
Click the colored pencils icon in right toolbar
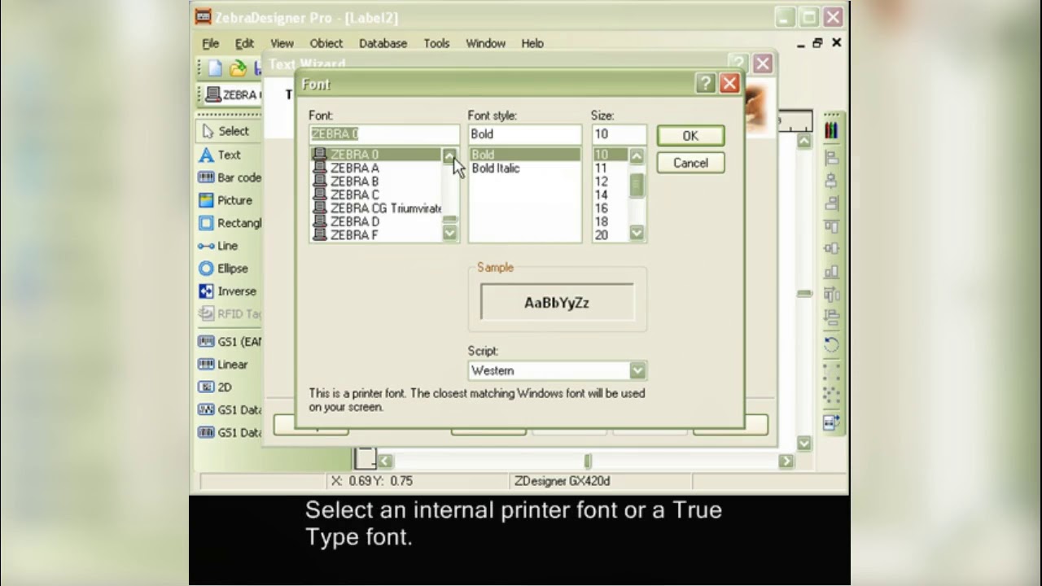click(x=831, y=130)
